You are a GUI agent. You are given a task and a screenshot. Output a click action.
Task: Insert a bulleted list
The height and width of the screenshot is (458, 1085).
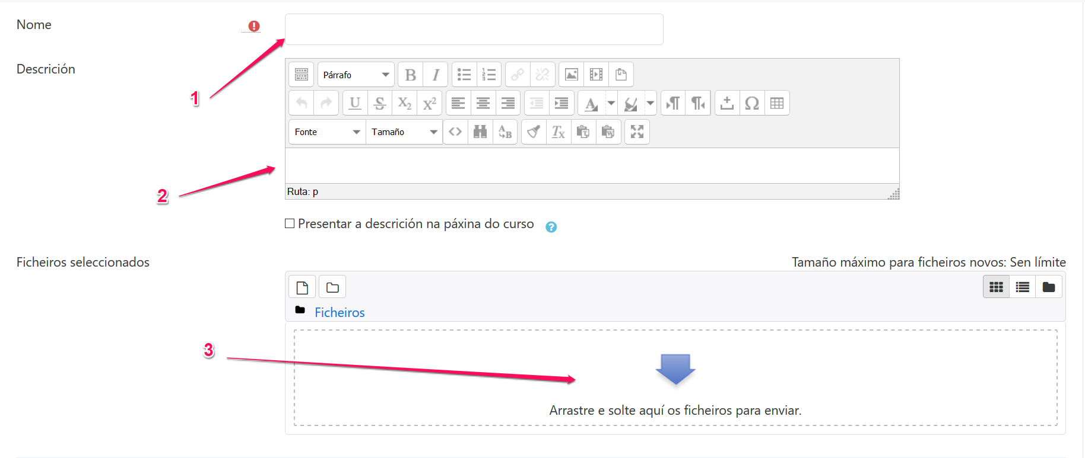(x=464, y=75)
